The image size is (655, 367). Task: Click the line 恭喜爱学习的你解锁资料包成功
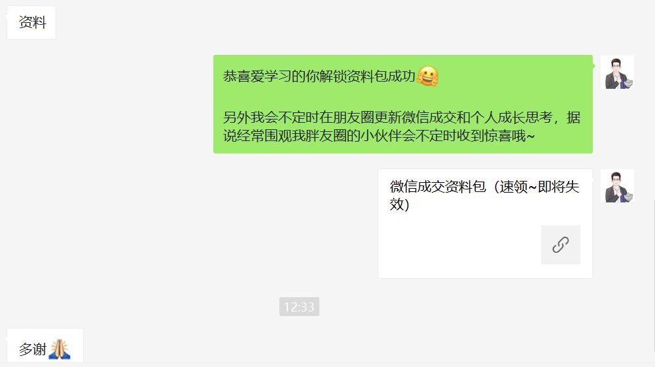[319, 76]
